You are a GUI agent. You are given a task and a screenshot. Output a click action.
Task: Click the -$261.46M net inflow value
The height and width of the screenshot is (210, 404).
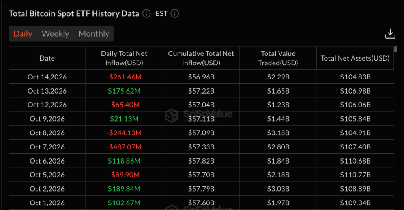point(124,77)
